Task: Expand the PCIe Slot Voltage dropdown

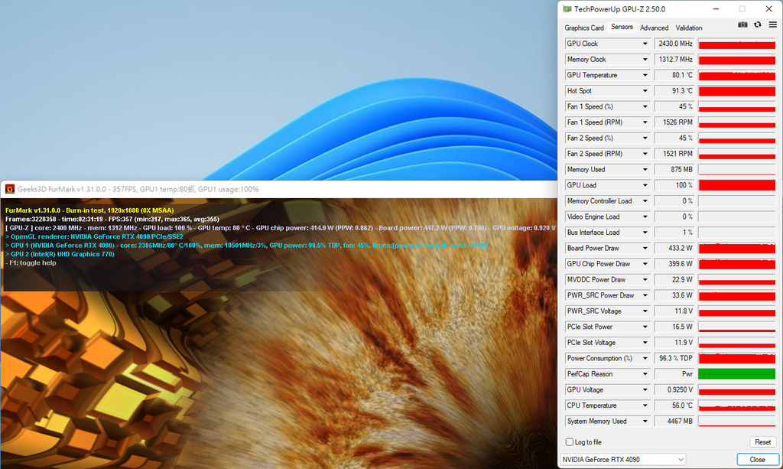Action: tap(645, 343)
